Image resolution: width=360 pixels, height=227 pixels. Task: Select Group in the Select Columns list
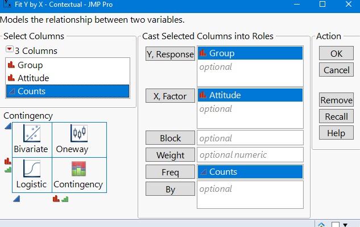click(68, 65)
